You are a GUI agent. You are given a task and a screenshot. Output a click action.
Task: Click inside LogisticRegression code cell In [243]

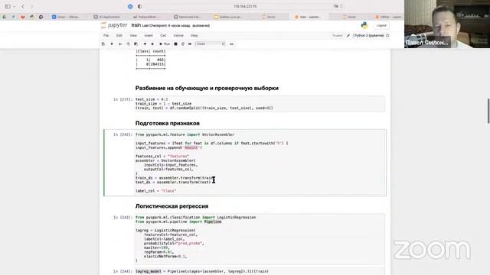point(260,239)
